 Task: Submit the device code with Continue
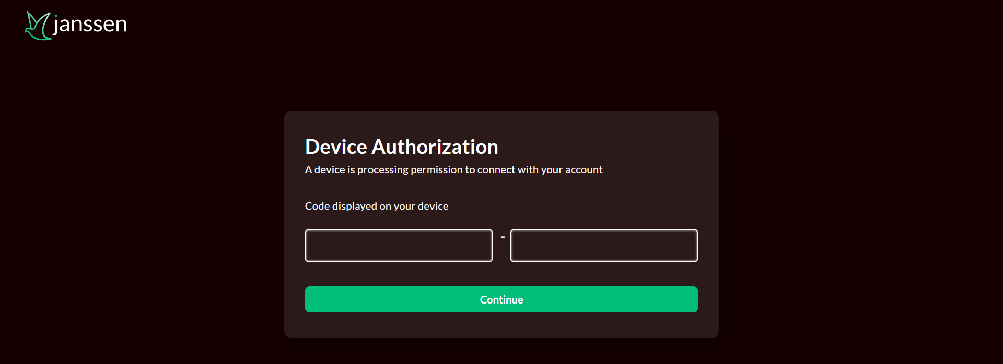coord(501,299)
